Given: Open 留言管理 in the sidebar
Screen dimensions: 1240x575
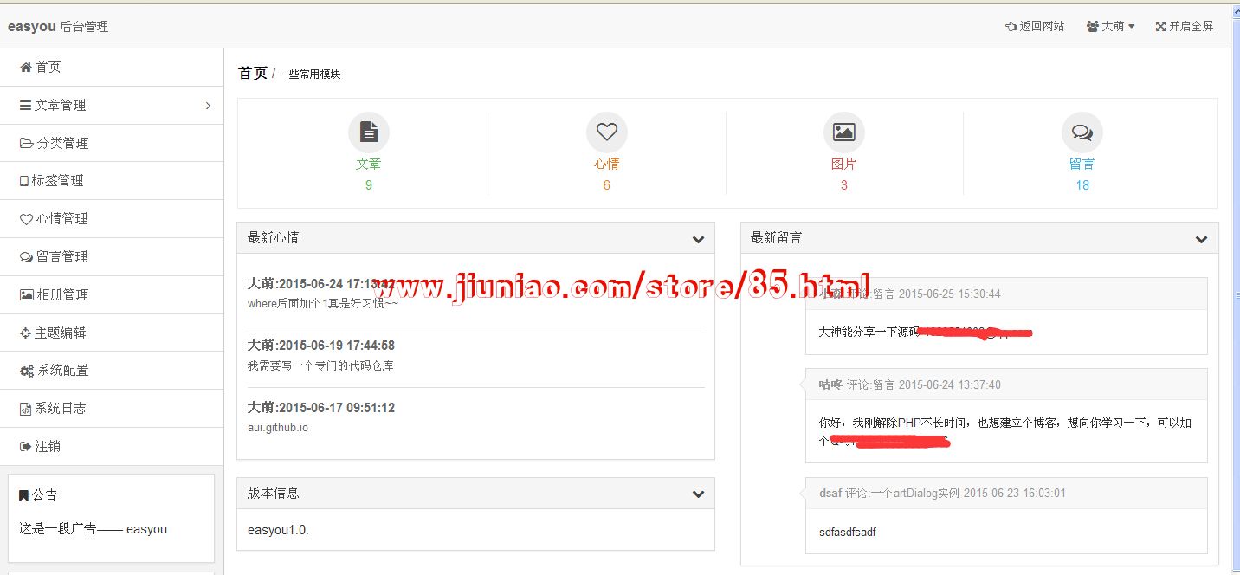Looking at the screenshot, I should (112, 257).
